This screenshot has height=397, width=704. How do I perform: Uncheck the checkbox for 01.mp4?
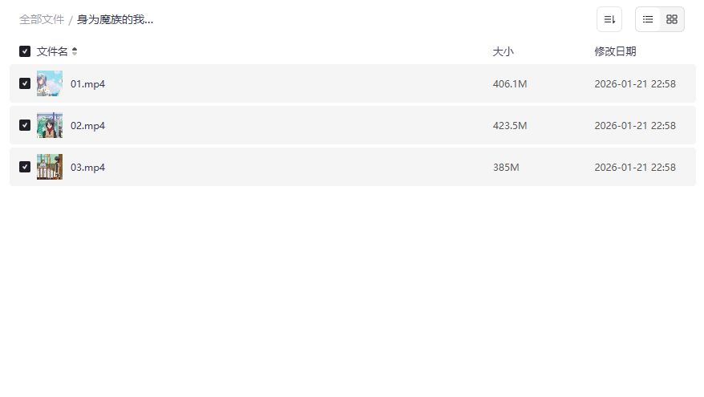pyautogui.click(x=25, y=83)
